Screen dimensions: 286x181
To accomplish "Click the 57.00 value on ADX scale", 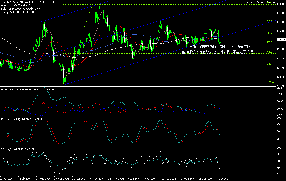I will 280,94.
